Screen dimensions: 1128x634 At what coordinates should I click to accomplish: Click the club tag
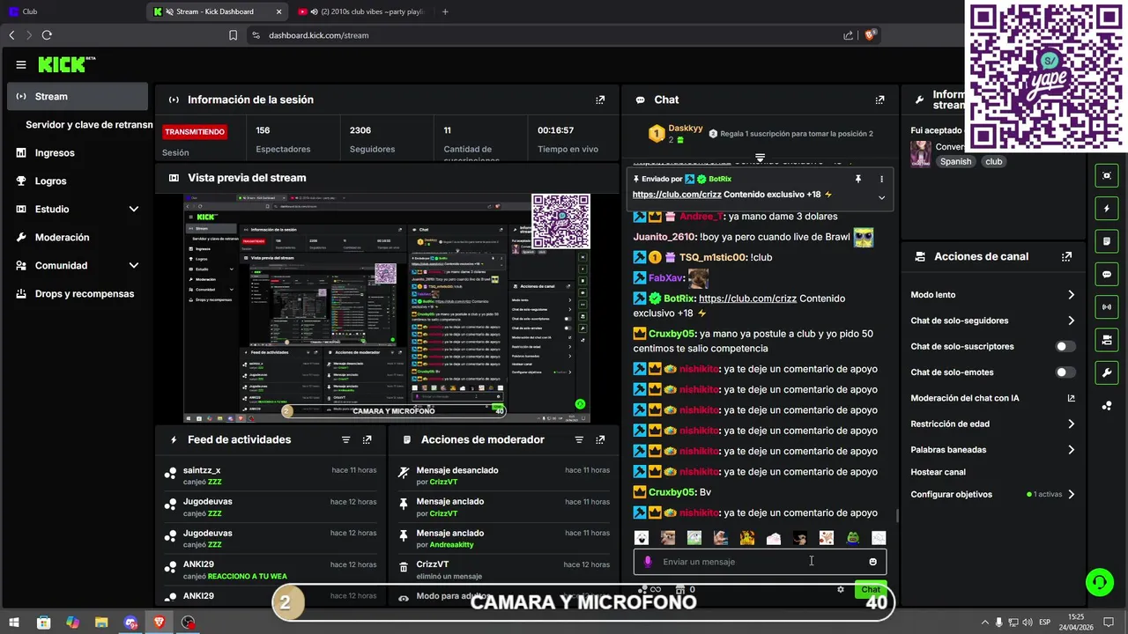tap(994, 162)
